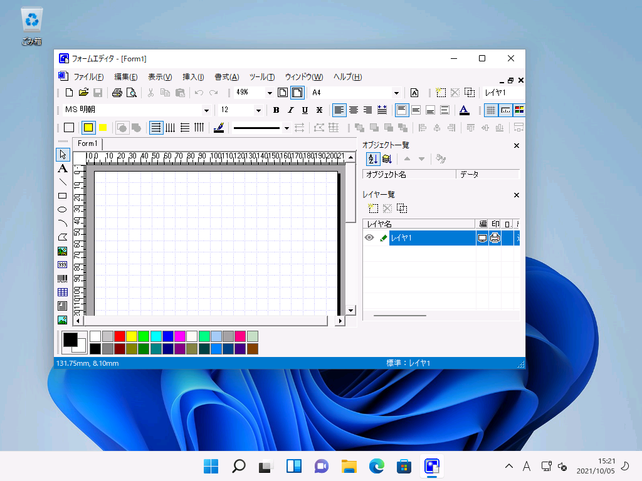Click the canvas horizontal scrollbar right arrow
This screenshot has width=642, height=481.
(340, 321)
